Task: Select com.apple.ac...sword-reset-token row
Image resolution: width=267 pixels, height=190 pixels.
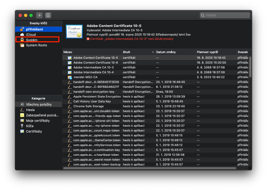Action: click(155, 160)
